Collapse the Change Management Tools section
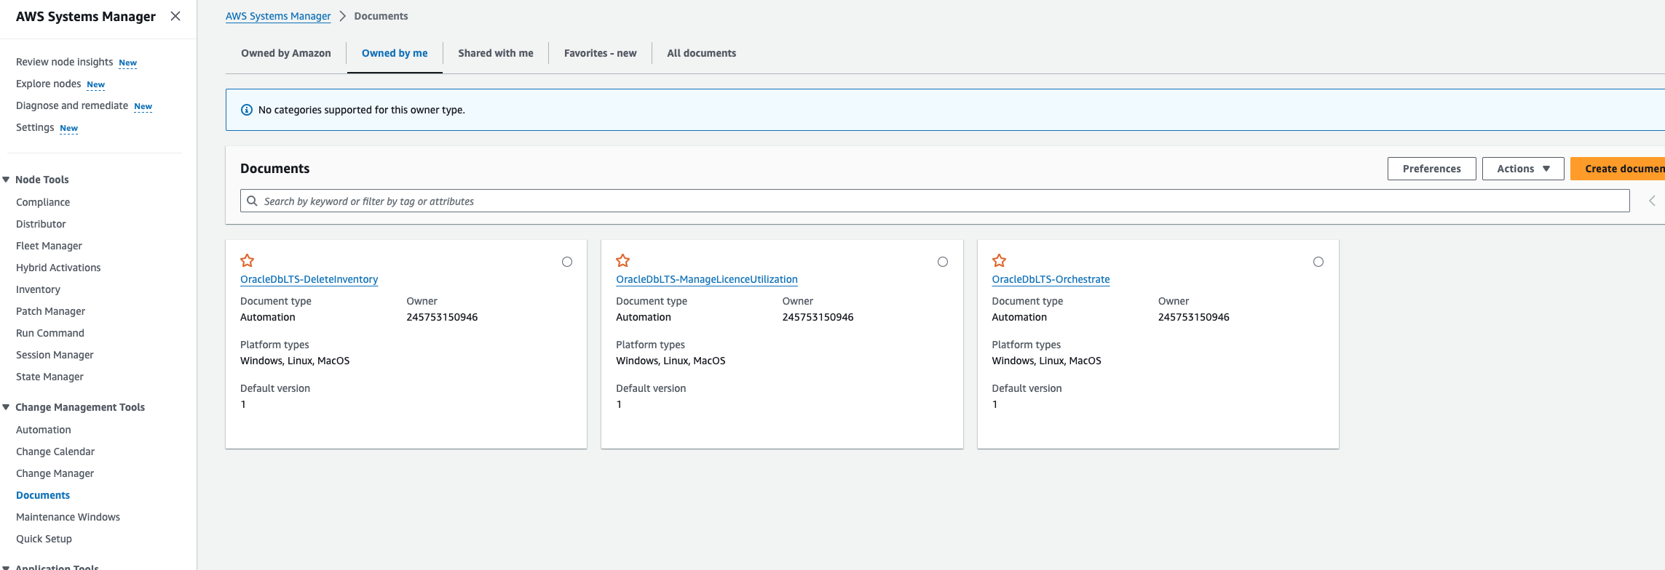Image resolution: width=1665 pixels, height=570 pixels. (x=6, y=407)
